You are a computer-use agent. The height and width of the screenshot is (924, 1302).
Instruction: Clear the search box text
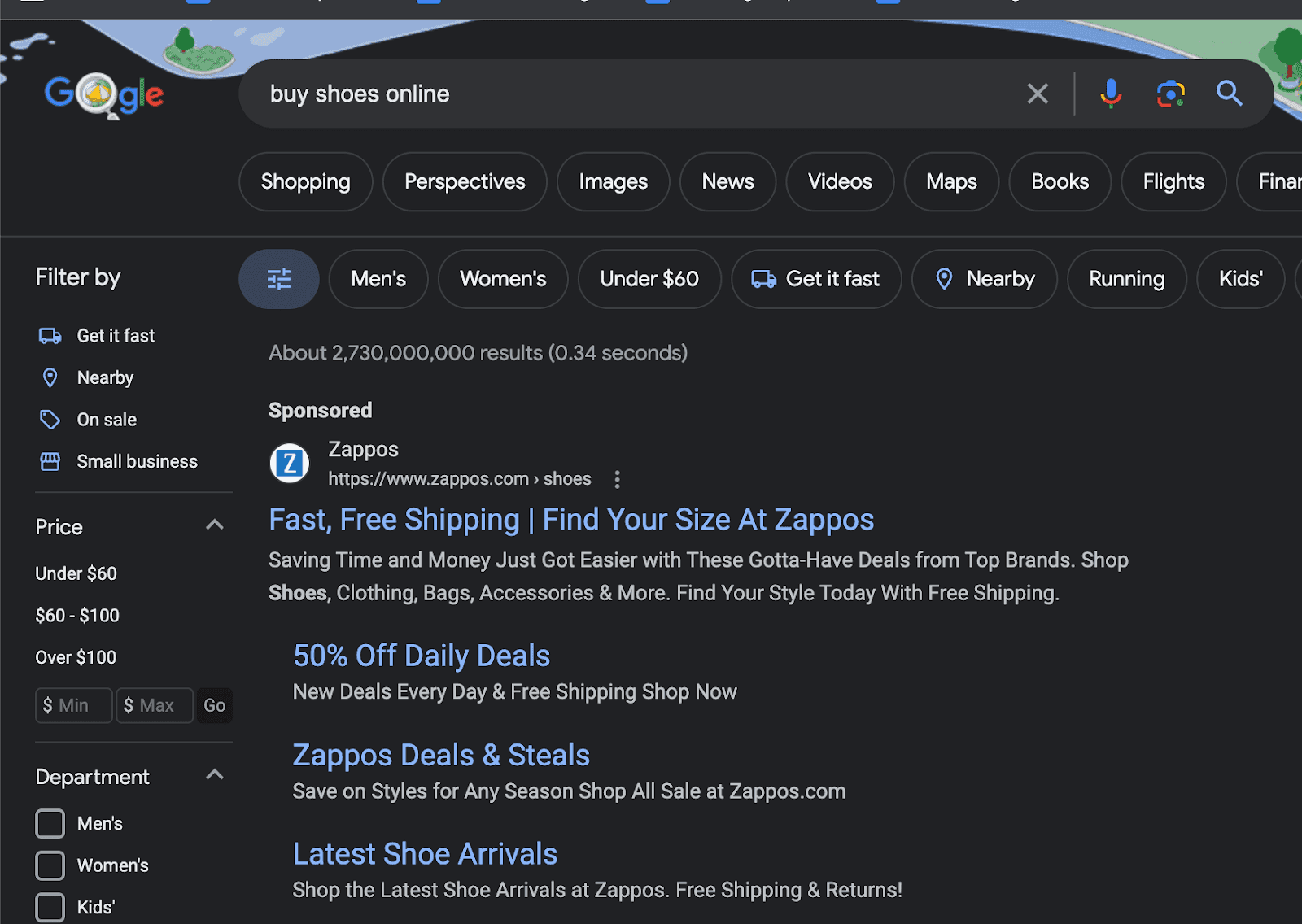[1038, 94]
